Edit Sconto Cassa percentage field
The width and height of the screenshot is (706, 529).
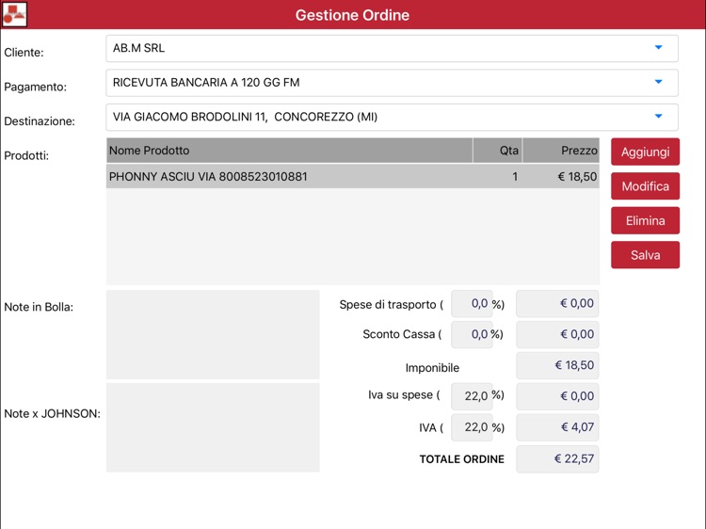[472, 334]
